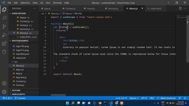This screenshot has height=106, width=189.
Task: Open logo192.png in explorer
Action: coord(24,46)
